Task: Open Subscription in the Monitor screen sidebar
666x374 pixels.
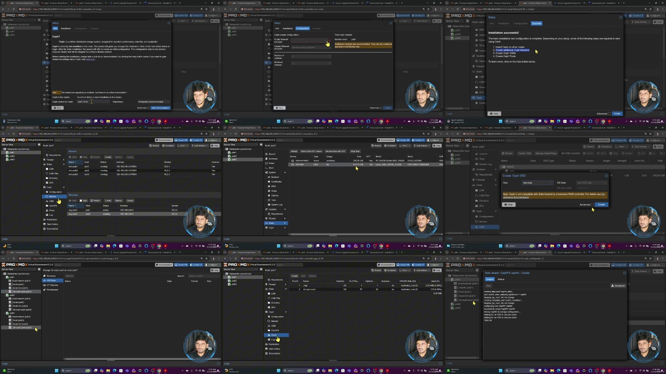Action: point(52,229)
